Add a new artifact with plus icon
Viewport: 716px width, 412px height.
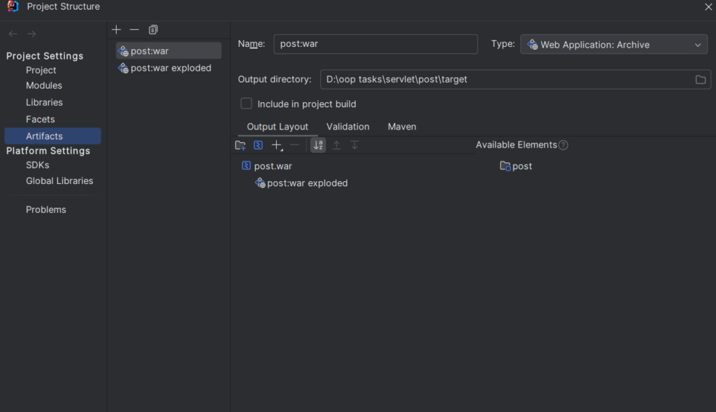[x=117, y=29]
